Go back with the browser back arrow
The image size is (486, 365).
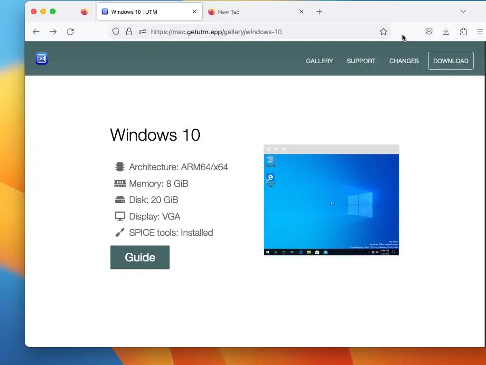pyautogui.click(x=36, y=32)
